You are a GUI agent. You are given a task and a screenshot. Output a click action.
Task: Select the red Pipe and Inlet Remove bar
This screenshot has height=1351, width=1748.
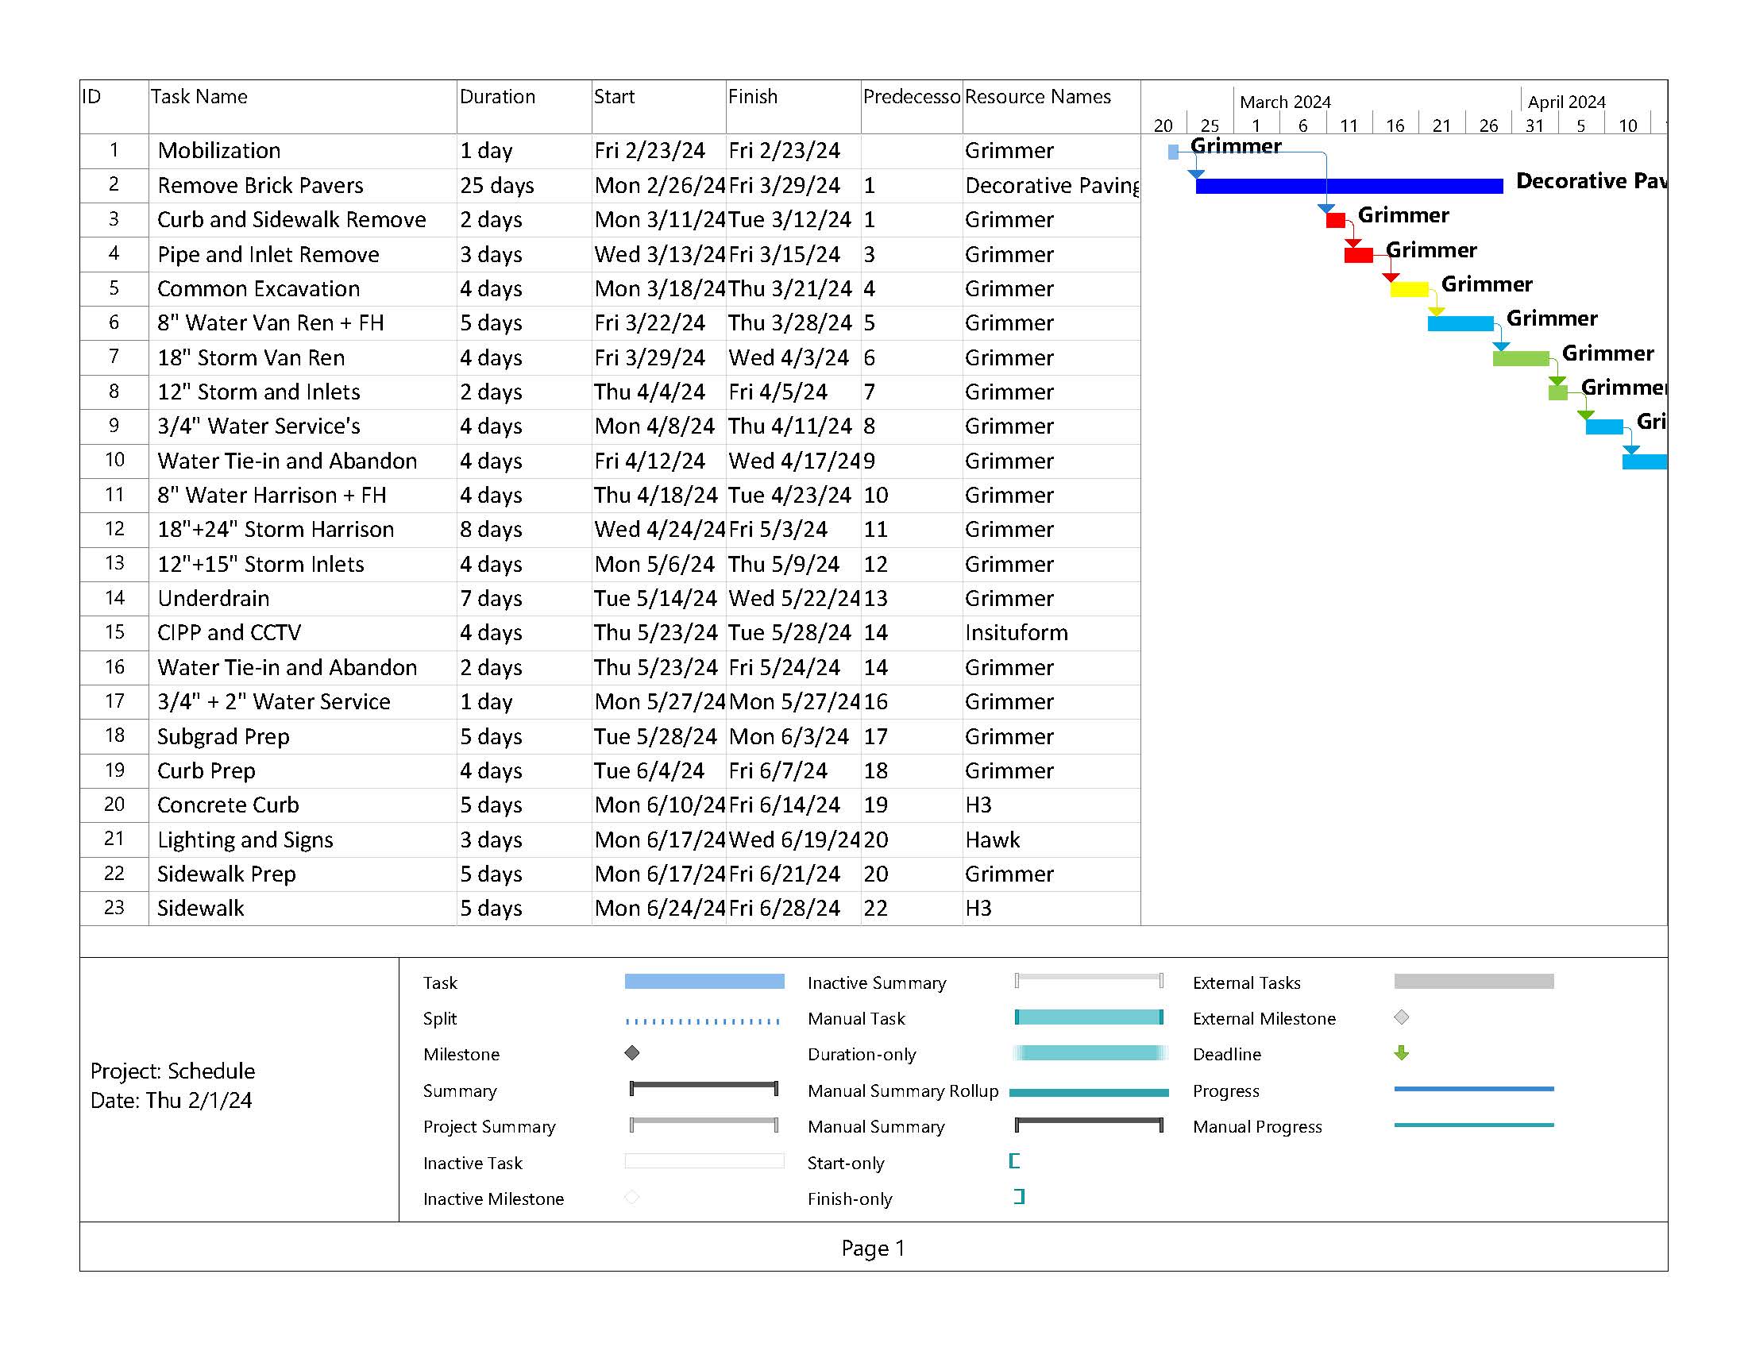(x=1358, y=254)
